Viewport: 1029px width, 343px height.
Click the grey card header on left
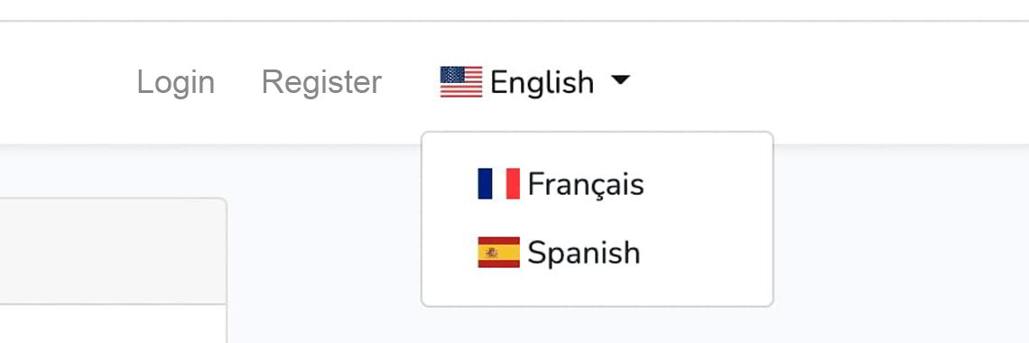(x=113, y=251)
